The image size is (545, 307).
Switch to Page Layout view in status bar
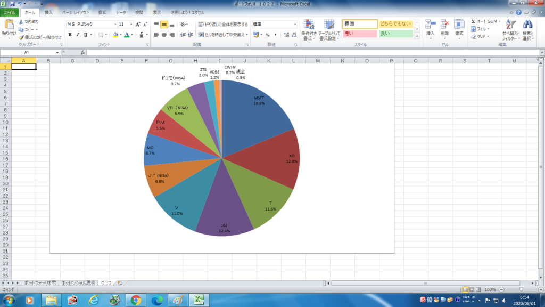click(x=472, y=289)
